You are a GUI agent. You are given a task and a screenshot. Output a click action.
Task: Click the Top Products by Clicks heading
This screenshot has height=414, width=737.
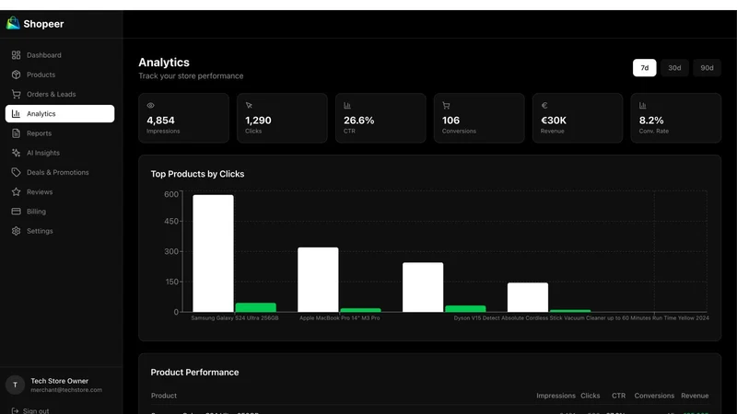point(197,174)
